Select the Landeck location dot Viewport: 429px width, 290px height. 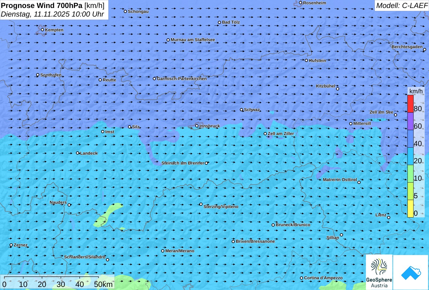78,153
